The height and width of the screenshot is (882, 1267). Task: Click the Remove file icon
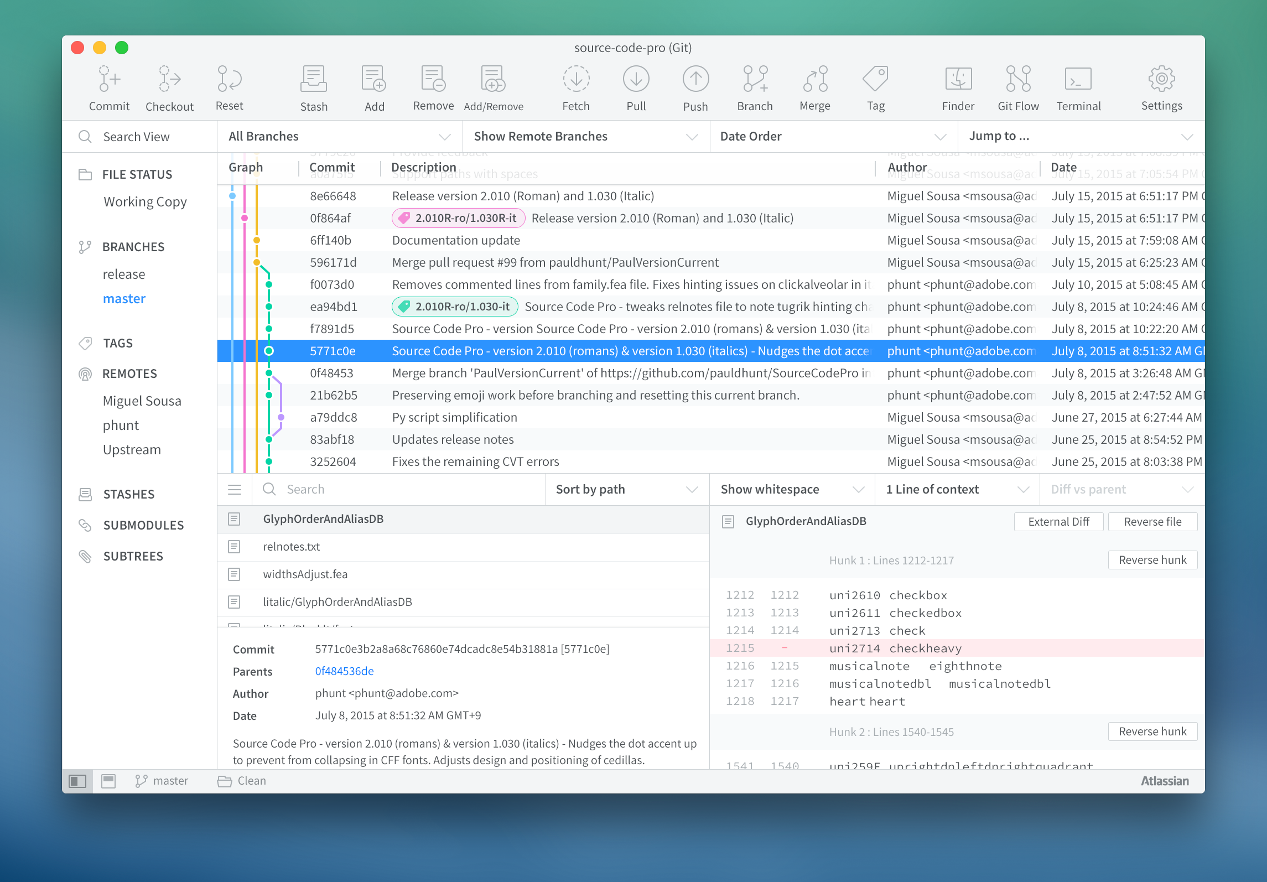433,79
